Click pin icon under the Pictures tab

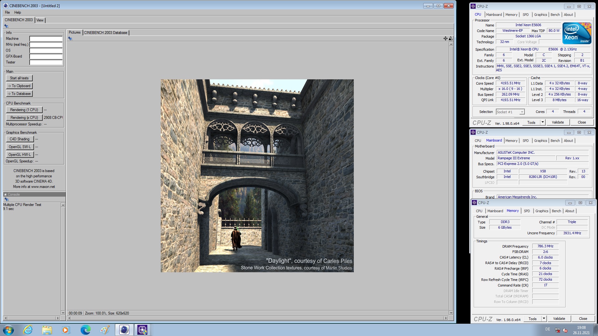point(70,39)
